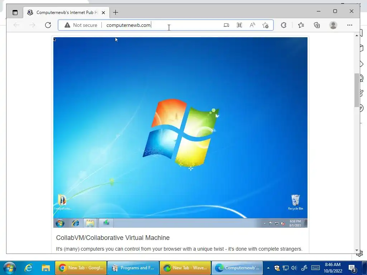
Task: Switch to Chrome New Tab - Googl... taskbar button
Action: [81, 268]
